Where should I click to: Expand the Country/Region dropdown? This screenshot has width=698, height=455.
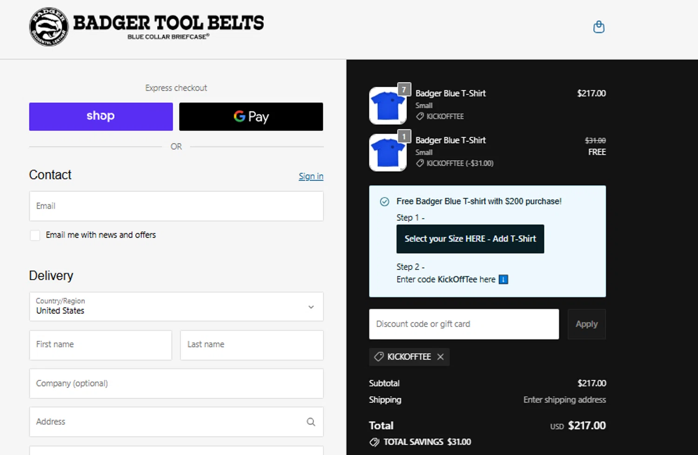tap(176, 307)
